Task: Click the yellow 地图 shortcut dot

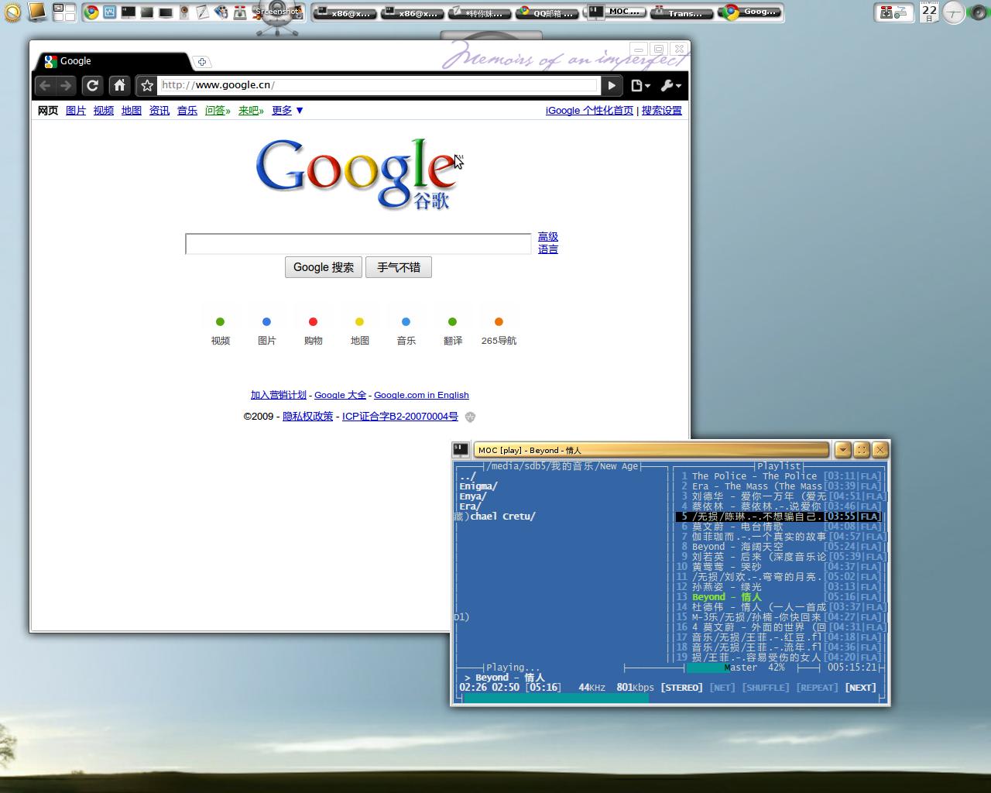Action: (359, 322)
